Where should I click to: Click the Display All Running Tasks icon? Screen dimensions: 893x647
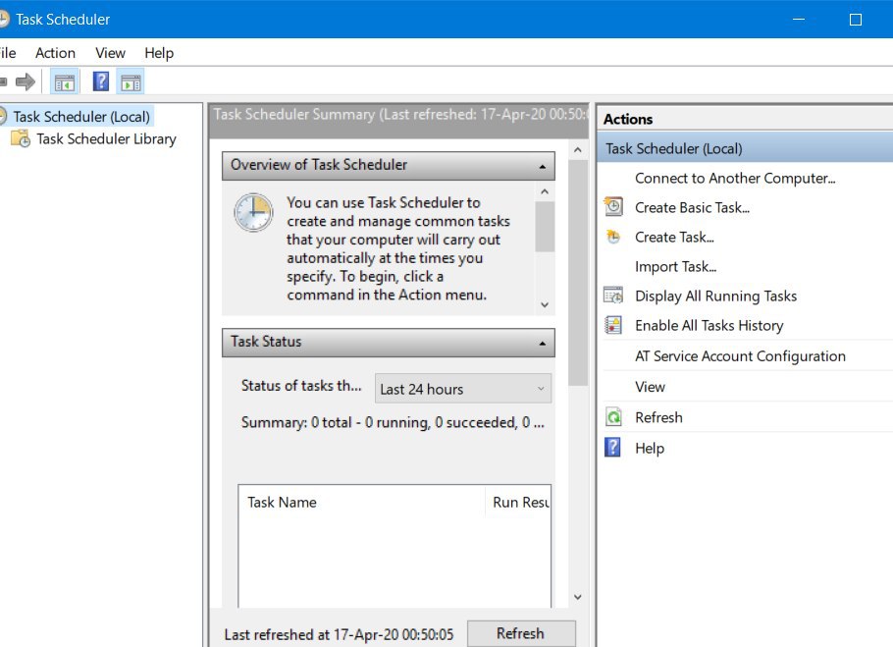pyautogui.click(x=613, y=296)
